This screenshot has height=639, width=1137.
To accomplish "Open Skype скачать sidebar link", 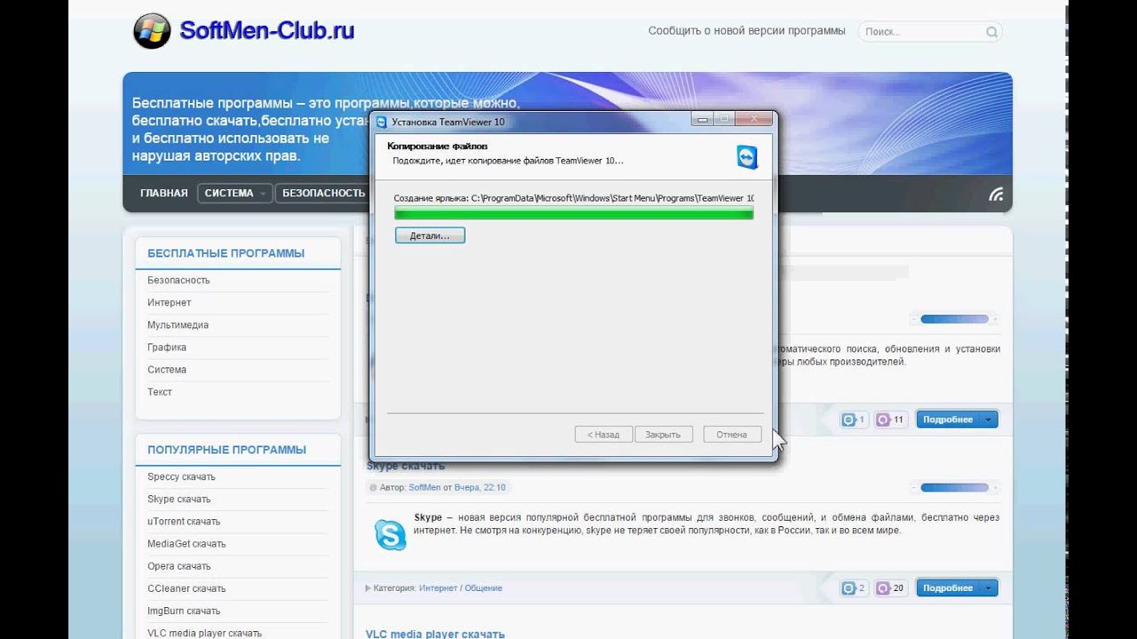I will coord(179,499).
